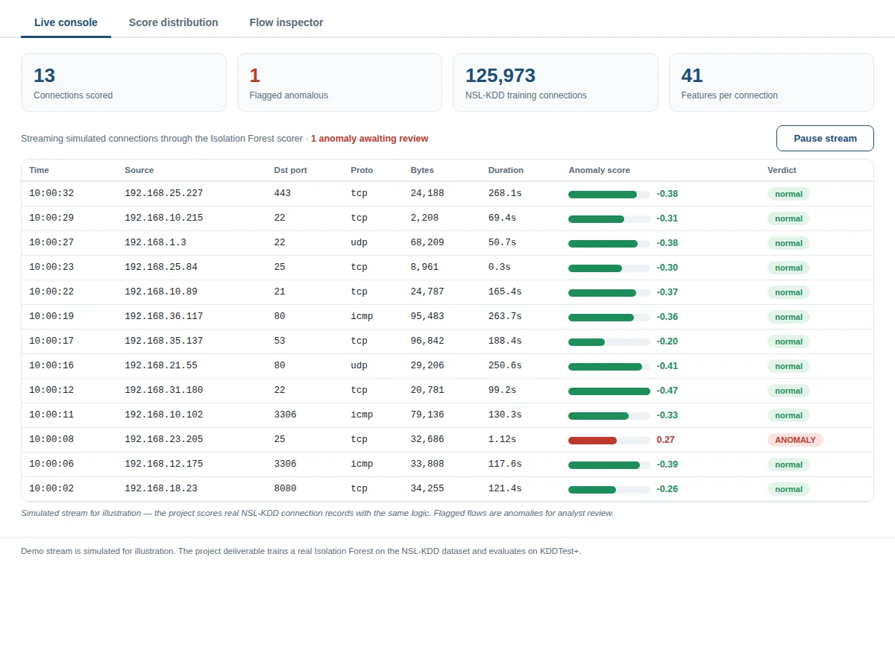Select flagged source 192.168.23.205
Viewport: 895px width, 671px height.
(164, 440)
